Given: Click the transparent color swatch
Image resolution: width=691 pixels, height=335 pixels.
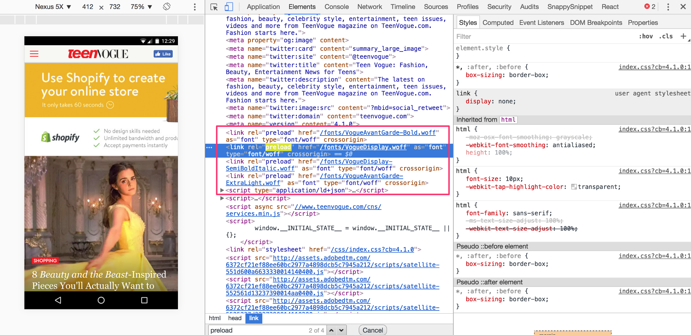Looking at the screenshot, I should click(x=574, y=187).
